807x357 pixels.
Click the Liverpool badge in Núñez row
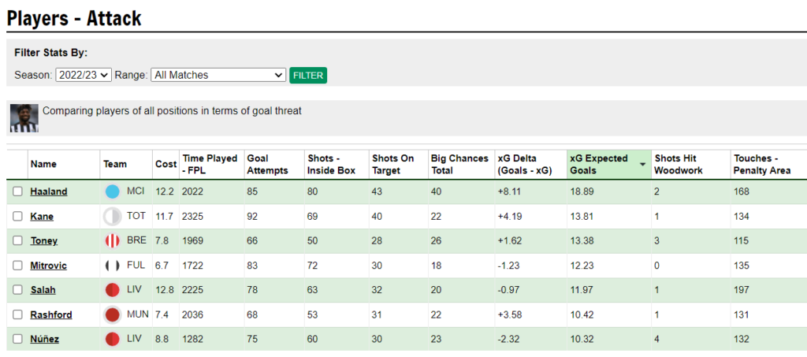(x=112, y=339)
